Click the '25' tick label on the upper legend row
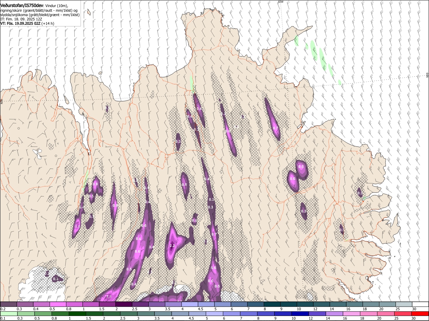The height and width of the screenshot is (321, 429). click(398, 309)
